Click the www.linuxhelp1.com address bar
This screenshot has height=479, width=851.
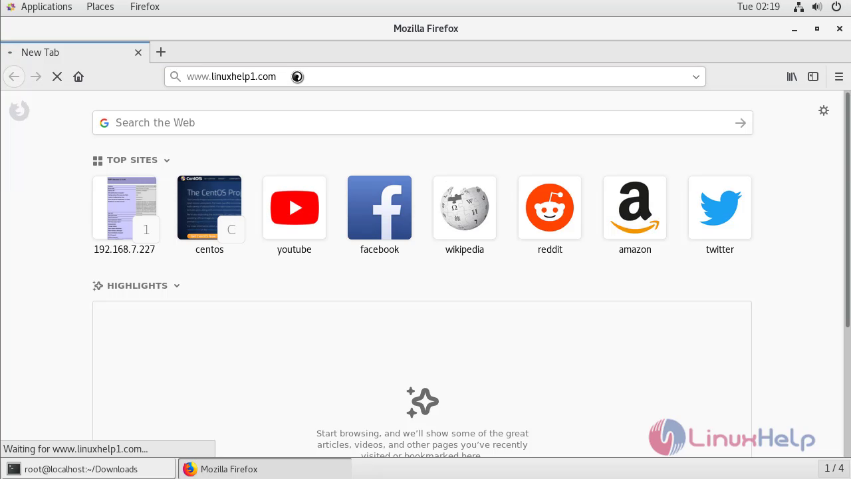click(435, 77)
